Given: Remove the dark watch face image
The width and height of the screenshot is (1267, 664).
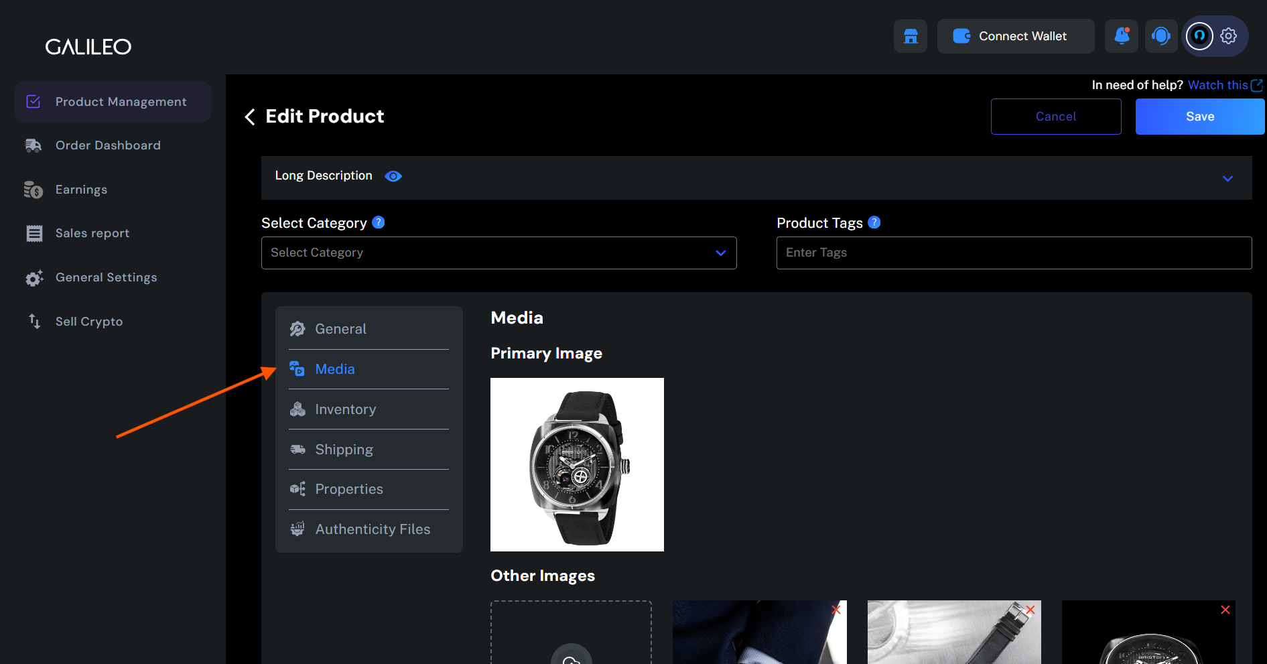Looking at the screenshot, I should (1225, 610).
